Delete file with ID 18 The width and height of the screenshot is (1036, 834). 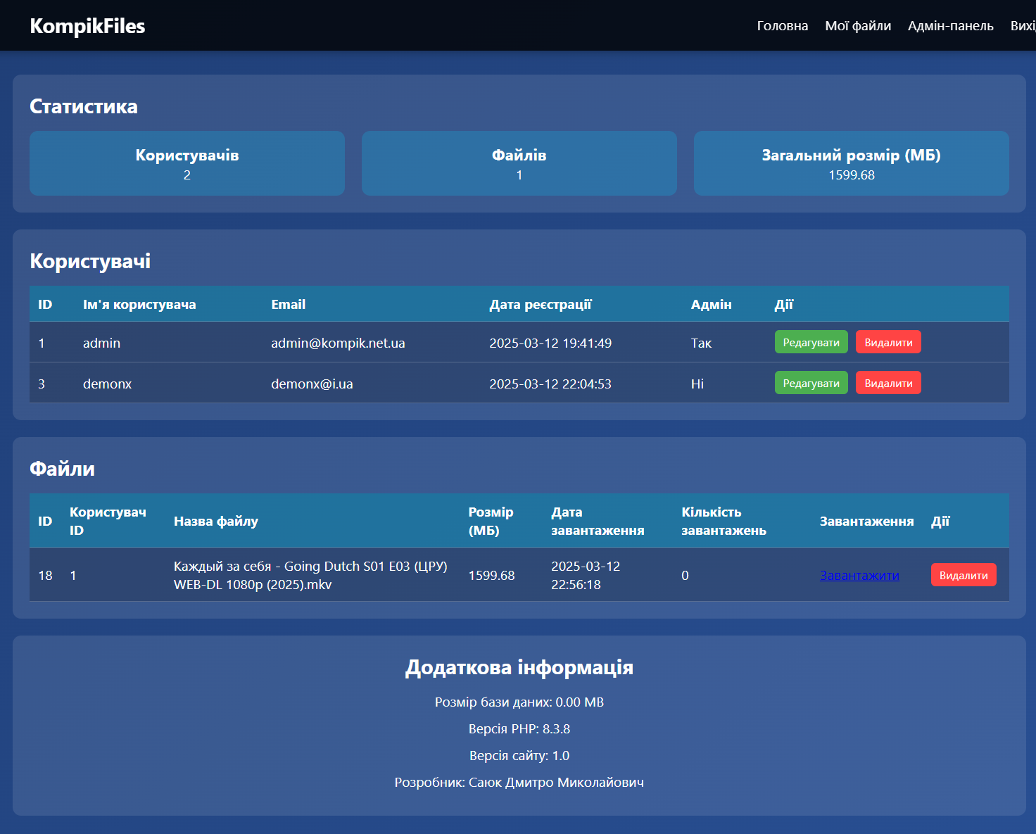pyautogui.click(x=963, y=575)
